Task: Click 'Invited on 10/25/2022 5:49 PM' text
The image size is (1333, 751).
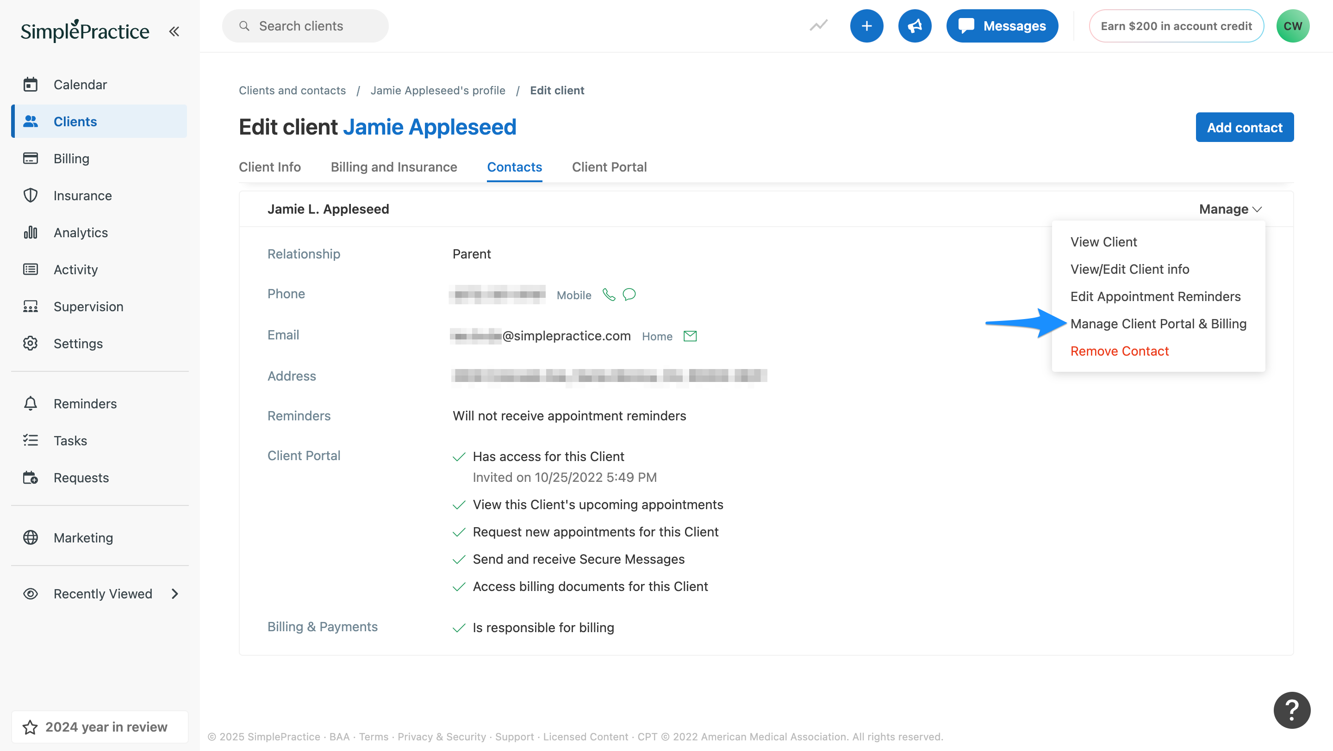Action: 565,477
